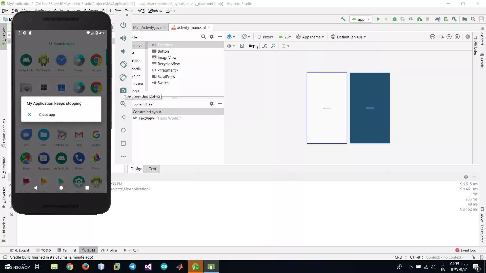
Task: Start debugging with the green bug icon
Action: (x=394, y=19)
